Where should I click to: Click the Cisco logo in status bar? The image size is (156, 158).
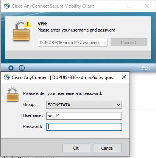tap(145, 68)
